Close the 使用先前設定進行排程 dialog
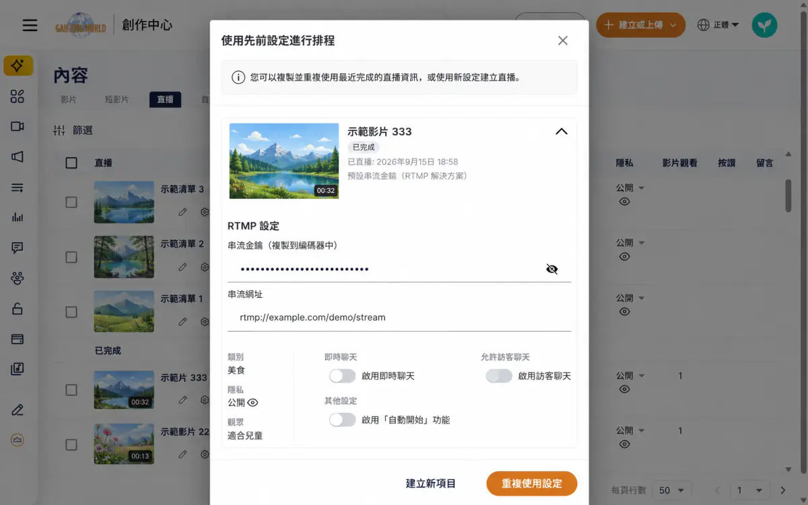Screen dimensions: 808x505 [563, 40]
